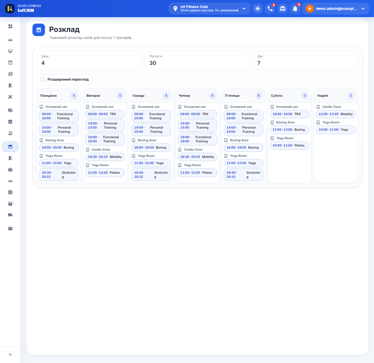Click the Субота count badge 3

tap(305, 96)
